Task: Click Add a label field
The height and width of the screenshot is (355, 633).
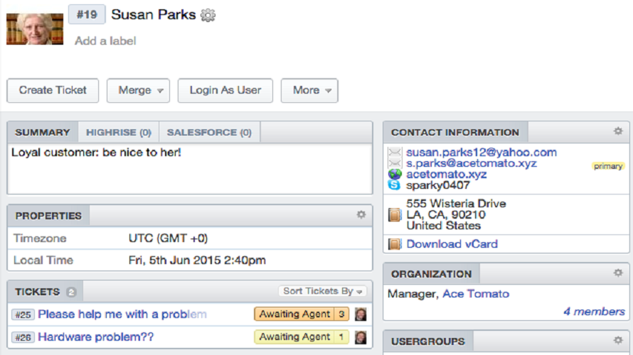Action: (105, 41)
